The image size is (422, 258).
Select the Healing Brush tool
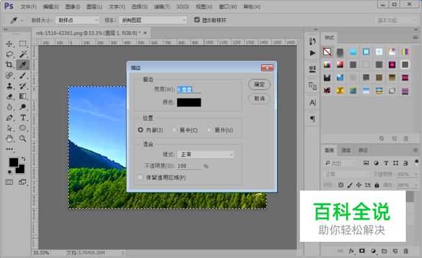click(9, 75)
